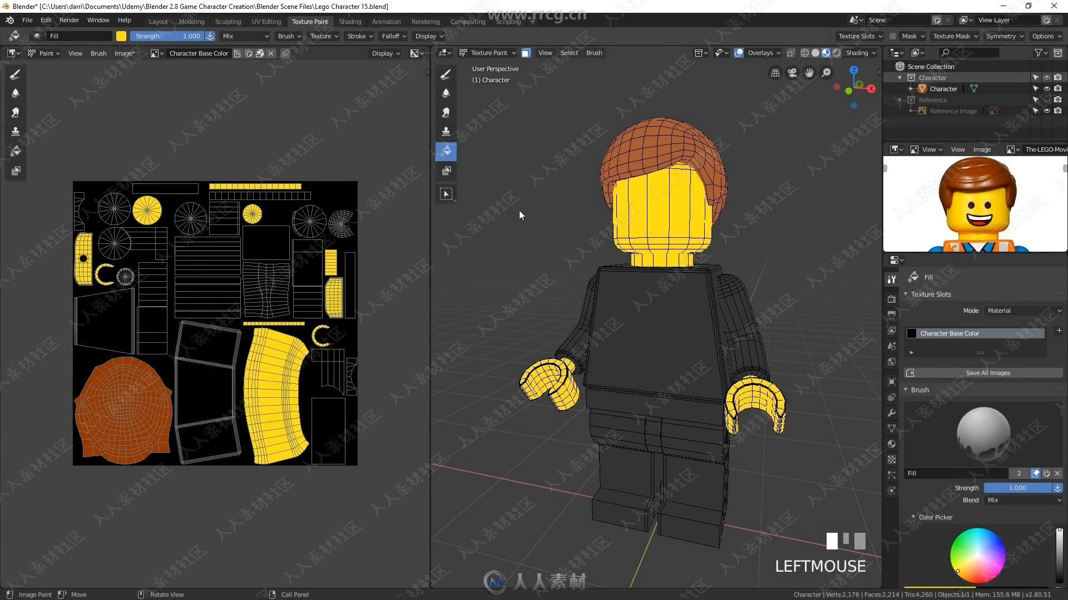Open the Stroke dropdown in top bar
Image resolution: width=1068 pixels, height=600 pixels.
360,36
